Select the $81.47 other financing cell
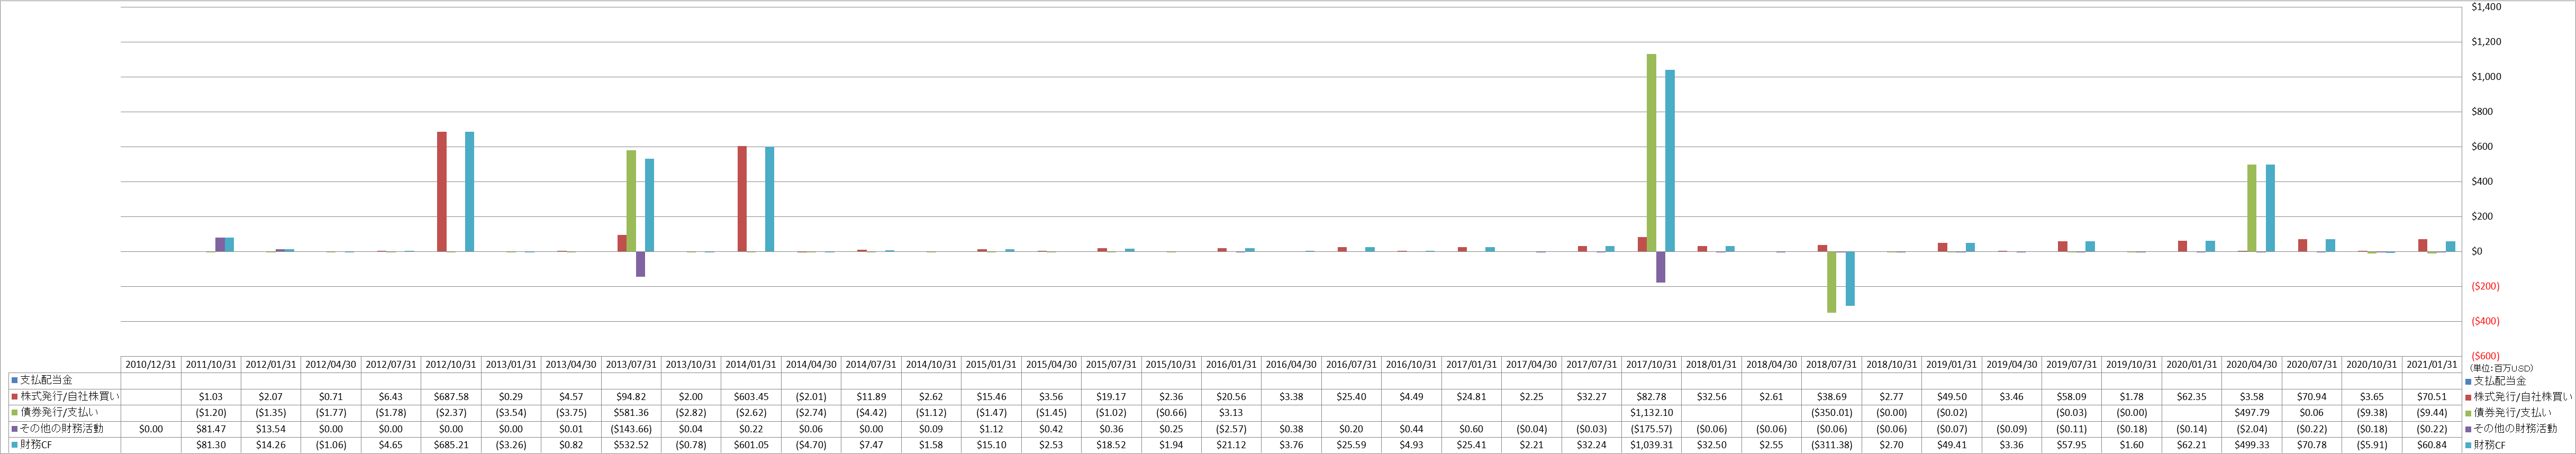Screen dimensions: 2576x454 click(211, 429)
